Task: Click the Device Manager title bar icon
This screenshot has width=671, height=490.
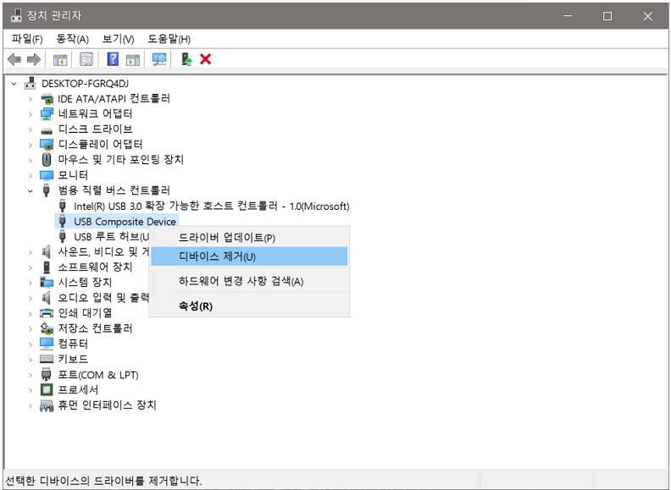Action: [16, 16]
